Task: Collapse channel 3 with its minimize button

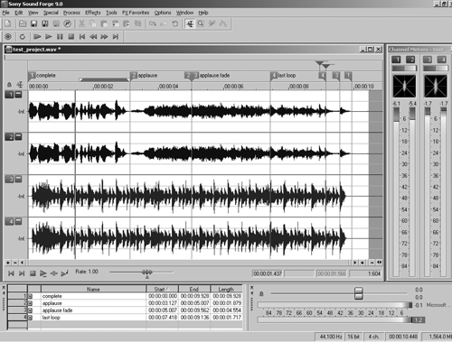Action: pyautogui.click(x=18, y=180)
